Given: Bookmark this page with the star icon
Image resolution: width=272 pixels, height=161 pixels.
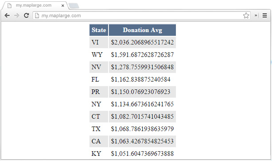Looking at the screenshot, I should point(246,15).
